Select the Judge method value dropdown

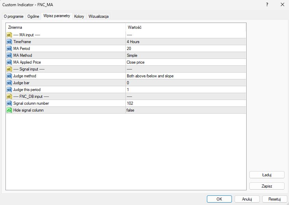click(185, 76)
